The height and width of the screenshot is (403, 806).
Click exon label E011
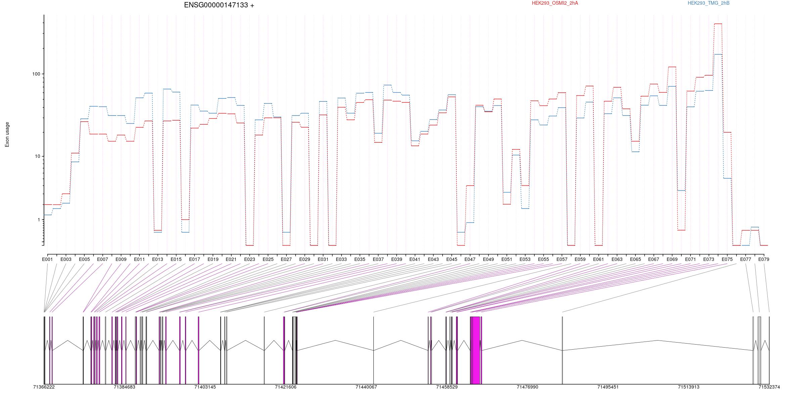[x=139, y=259]
